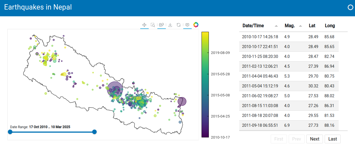Go to Next table page

click(315, 139)
